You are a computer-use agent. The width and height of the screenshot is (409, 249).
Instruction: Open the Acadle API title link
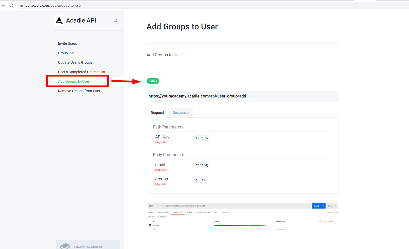tap(81, 20)
